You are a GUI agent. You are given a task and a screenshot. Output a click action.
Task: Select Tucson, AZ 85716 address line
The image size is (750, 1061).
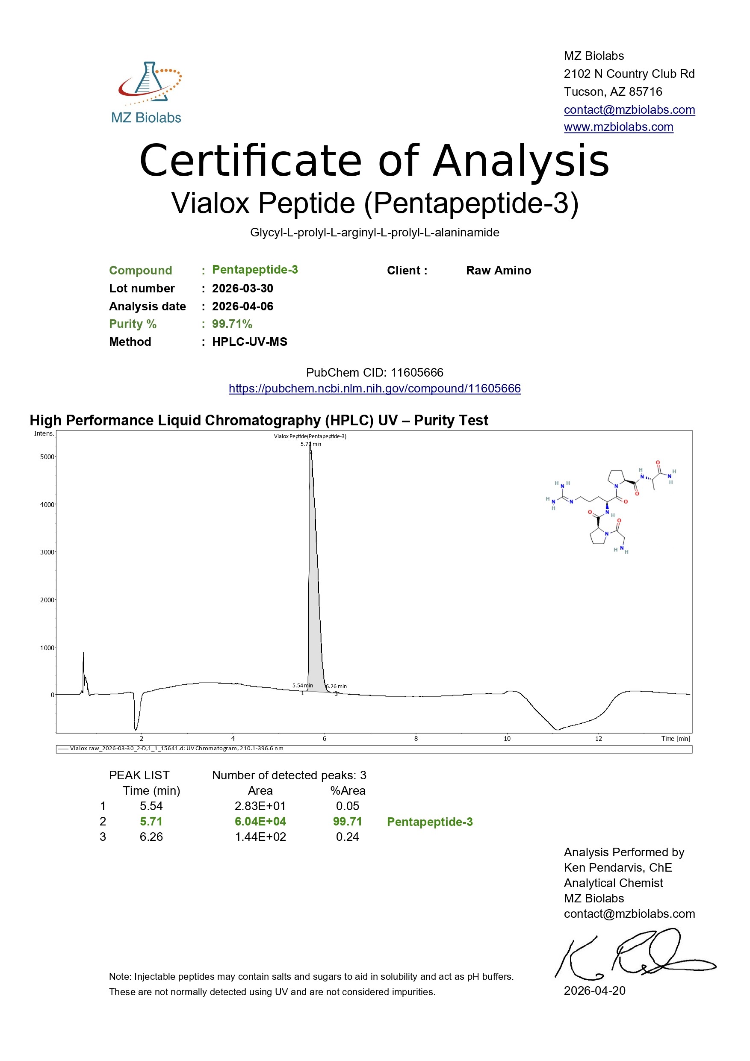coord(613,91)
